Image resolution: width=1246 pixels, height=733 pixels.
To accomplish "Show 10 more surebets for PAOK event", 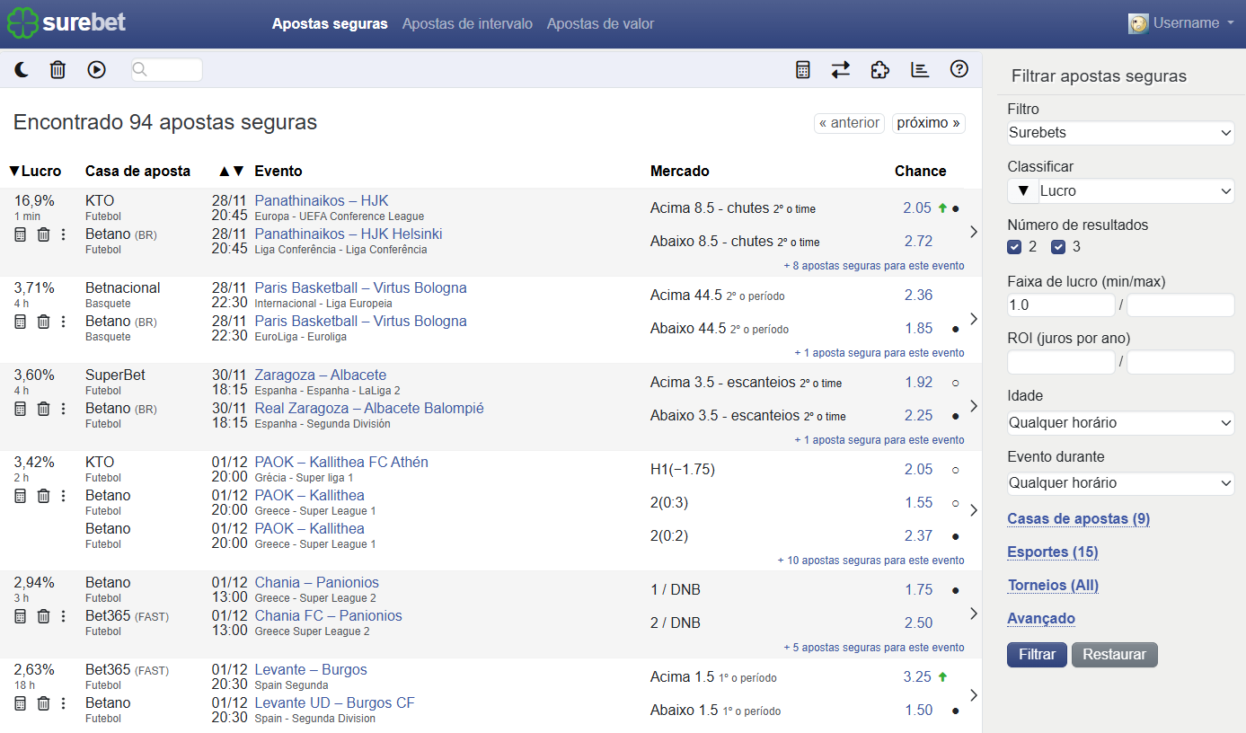I will coord(871,561).
